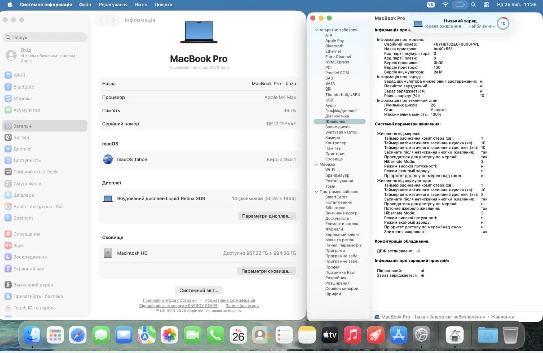
Task: Click Параметри дисплея button
Action: pyautogui.click(x=266, y=216)
